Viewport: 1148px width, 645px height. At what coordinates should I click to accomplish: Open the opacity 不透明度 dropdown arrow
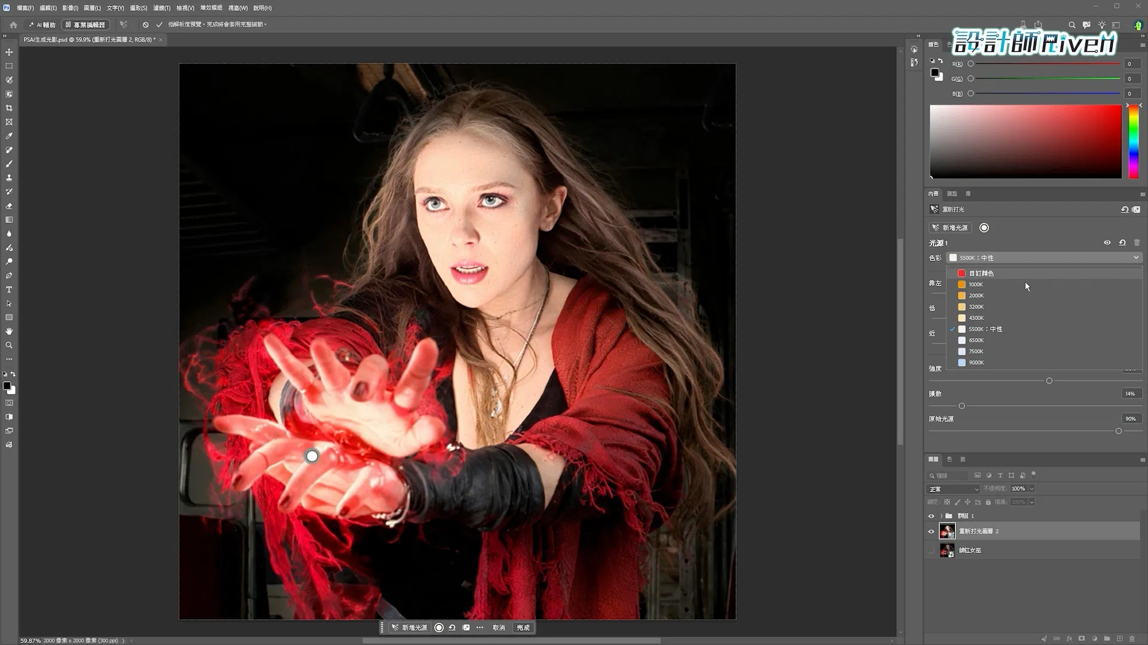point(1032,489)
